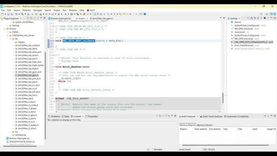The height and width of the screenshot is (156, 277).
Task: Switch to Memory Details in Build Analyzer
Action: click(204, 125)
